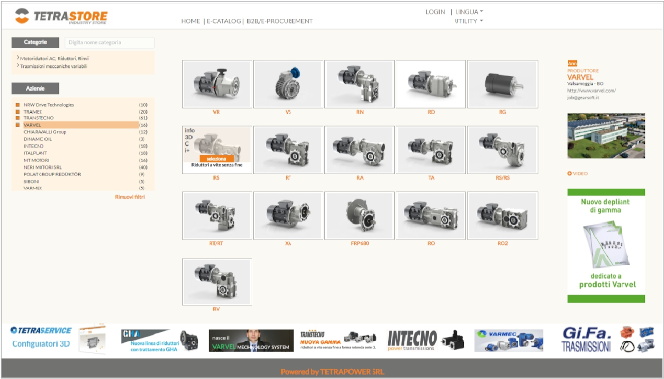This screenshot has height=379, width=664.
Task: Go to B2B/E-PROCUREMENT menu
Action: 280,21
